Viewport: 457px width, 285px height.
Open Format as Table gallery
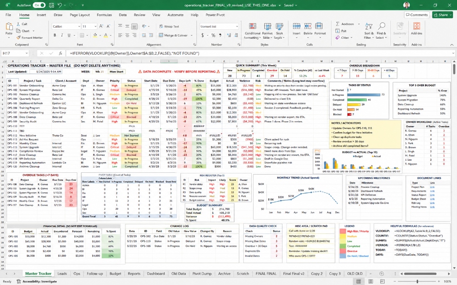(267, 31)
